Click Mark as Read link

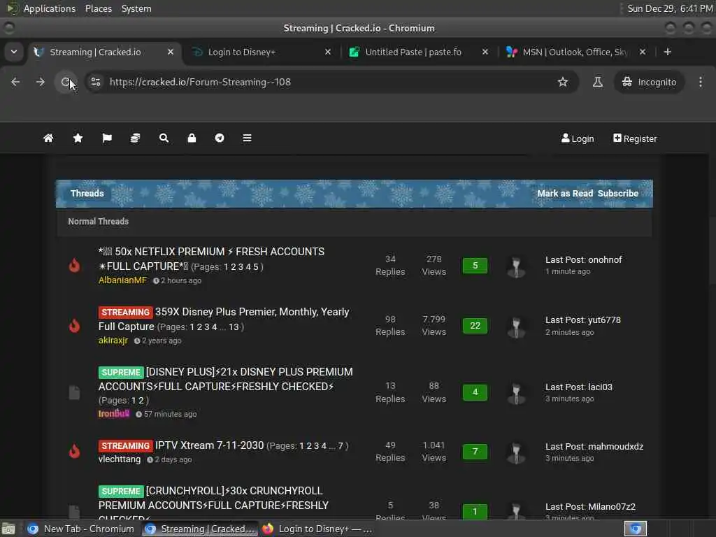pyautogui.click(x=565, y=193)
